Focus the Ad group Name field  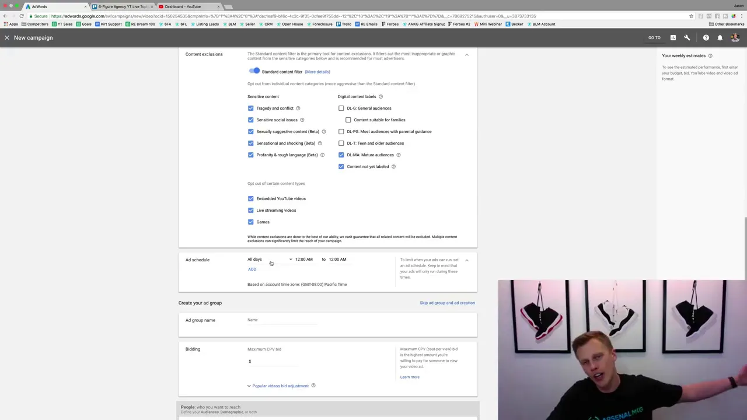pyautogui.click(x=282, y=320)
